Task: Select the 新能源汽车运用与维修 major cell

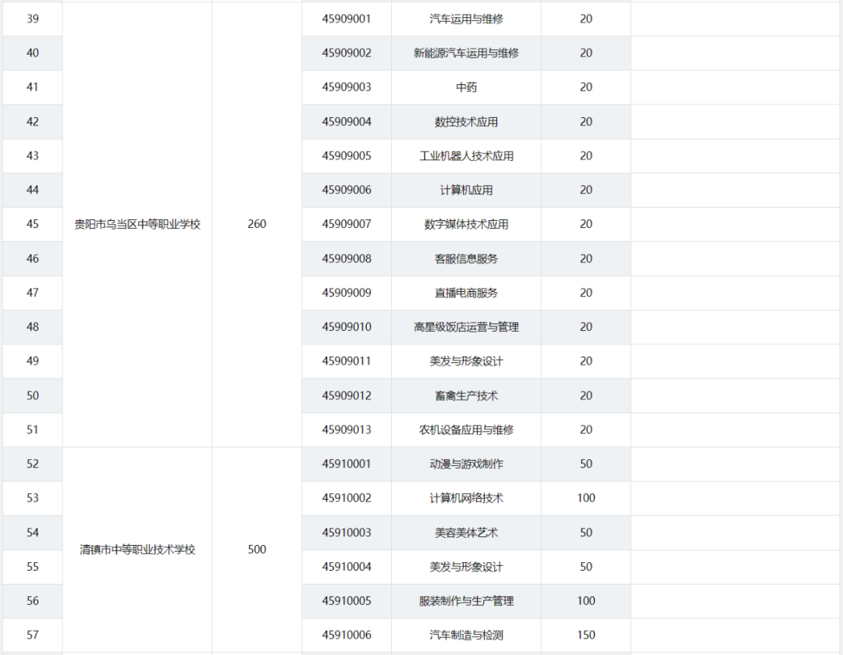Action: 466,53
